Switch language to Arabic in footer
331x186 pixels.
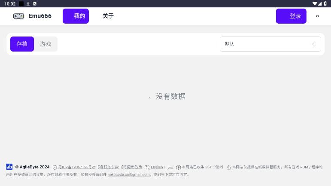tap(170, 167)
